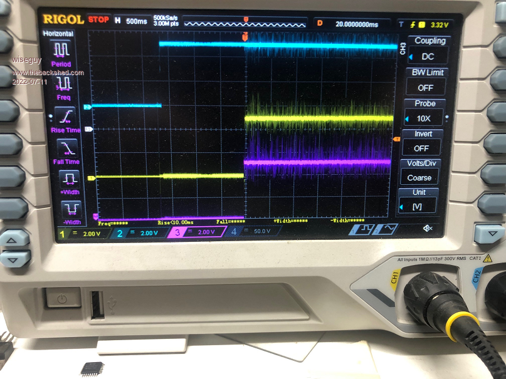Choose the Rise Time measurement icon
This screenshot has width=506, height=379.
(66, 116)
